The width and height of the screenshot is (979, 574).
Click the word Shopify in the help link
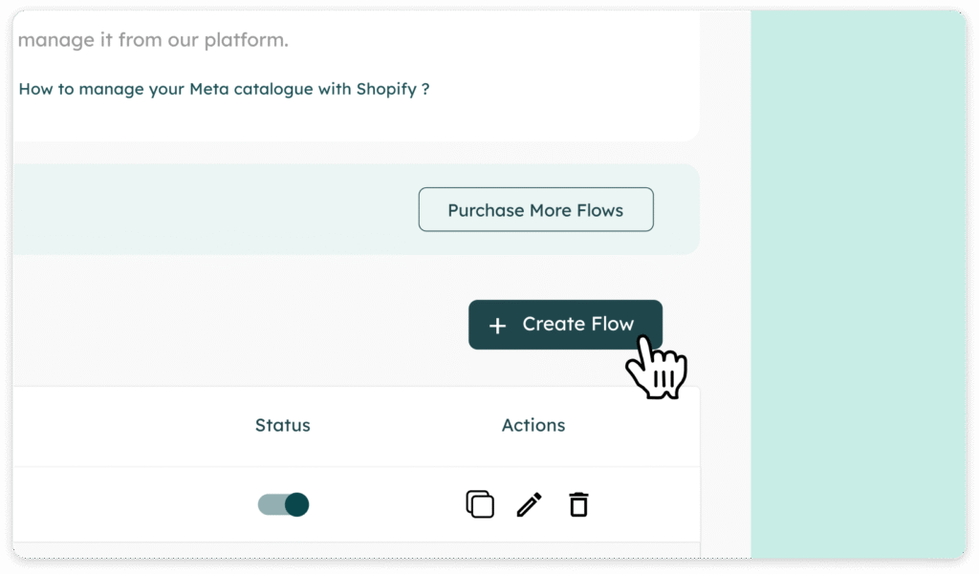[x=386, y=89]
